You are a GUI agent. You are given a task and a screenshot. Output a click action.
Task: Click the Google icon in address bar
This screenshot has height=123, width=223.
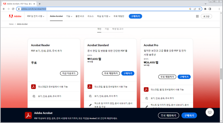[x=190, y=9]
